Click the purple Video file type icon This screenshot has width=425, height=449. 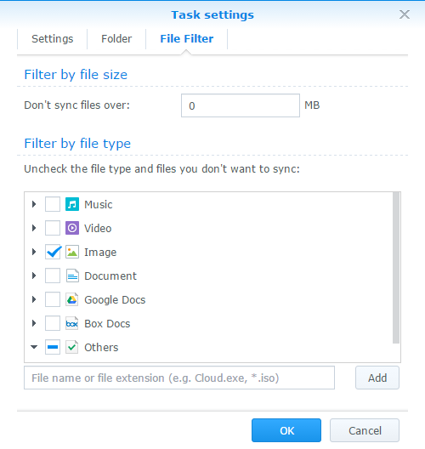pos(72,228)
